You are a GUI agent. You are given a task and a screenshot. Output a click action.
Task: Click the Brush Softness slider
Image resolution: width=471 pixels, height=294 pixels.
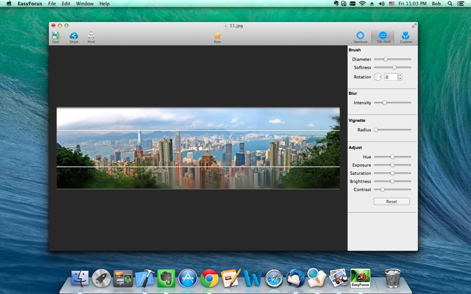pos(392,68)
